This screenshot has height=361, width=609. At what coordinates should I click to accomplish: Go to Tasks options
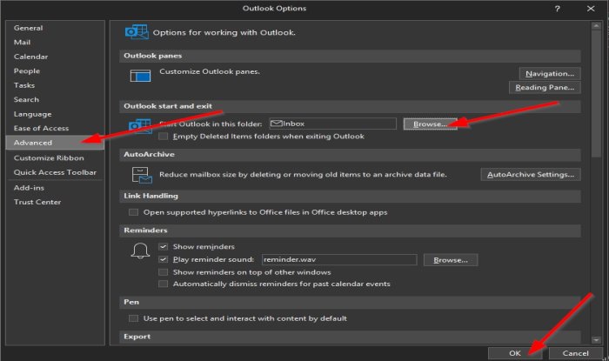(x=55, y=85)
